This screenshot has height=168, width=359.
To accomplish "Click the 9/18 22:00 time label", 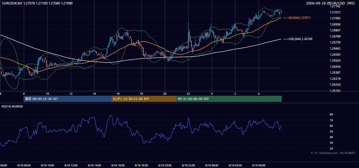I will pos(188,165).
